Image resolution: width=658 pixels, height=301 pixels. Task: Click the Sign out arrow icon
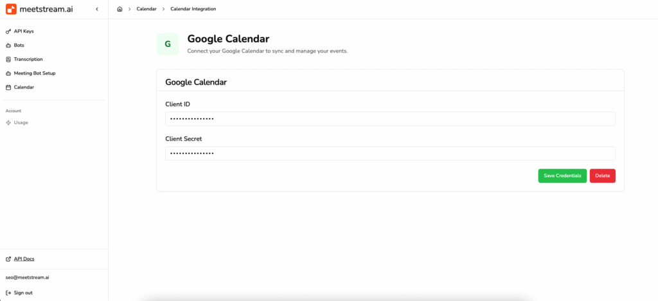pos(8,293)
